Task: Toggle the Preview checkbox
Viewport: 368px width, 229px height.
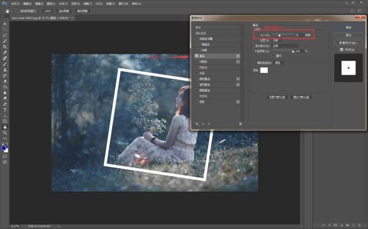Action: coord(342,50)
